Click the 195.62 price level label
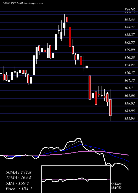 [130, 9]
